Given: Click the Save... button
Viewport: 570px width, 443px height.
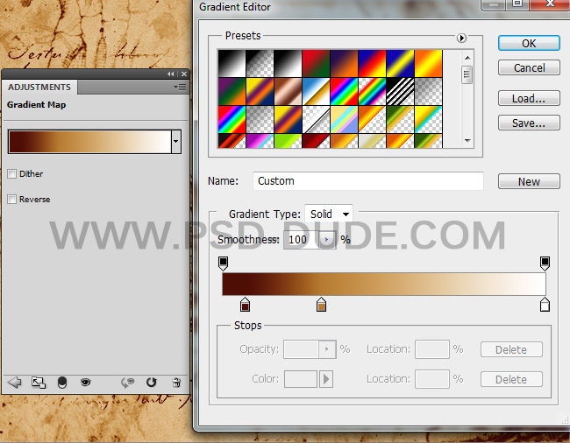Looking at the screenshot, I should coord(529,123).
